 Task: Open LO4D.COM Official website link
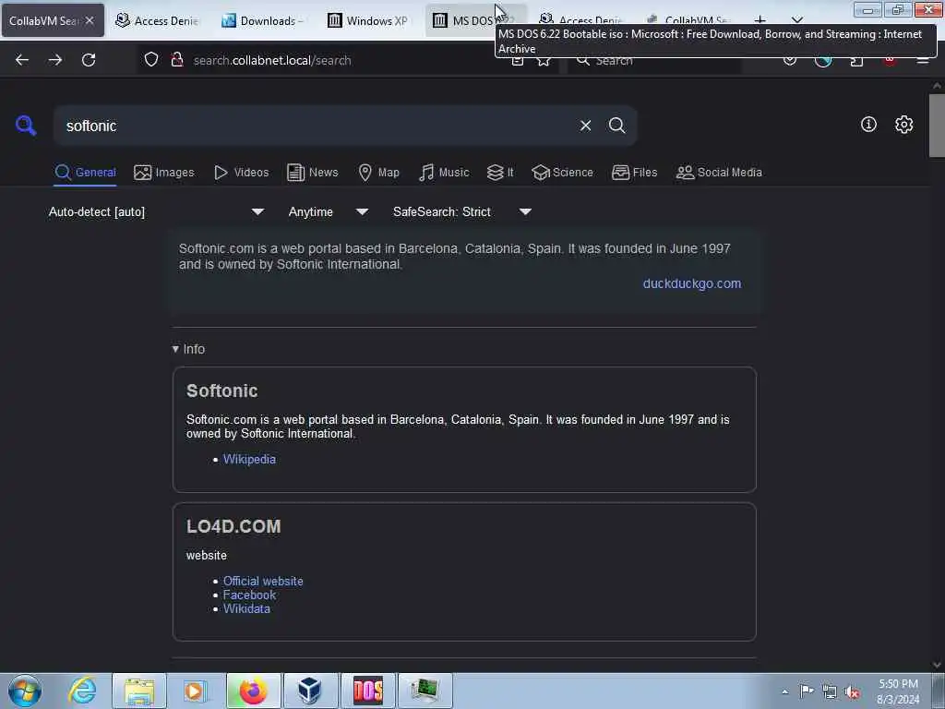click(263, 582)
